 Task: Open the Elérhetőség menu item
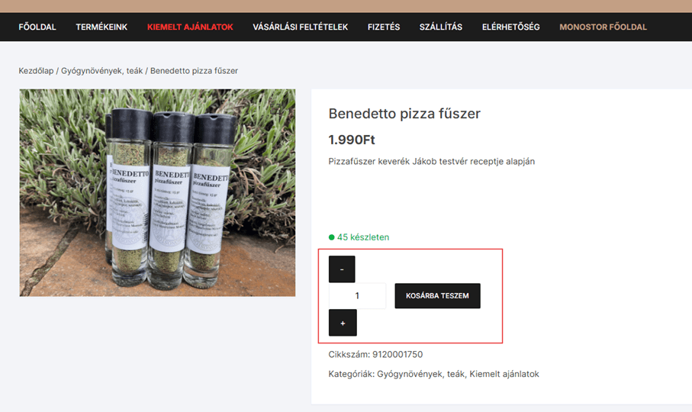coord(510,27)
